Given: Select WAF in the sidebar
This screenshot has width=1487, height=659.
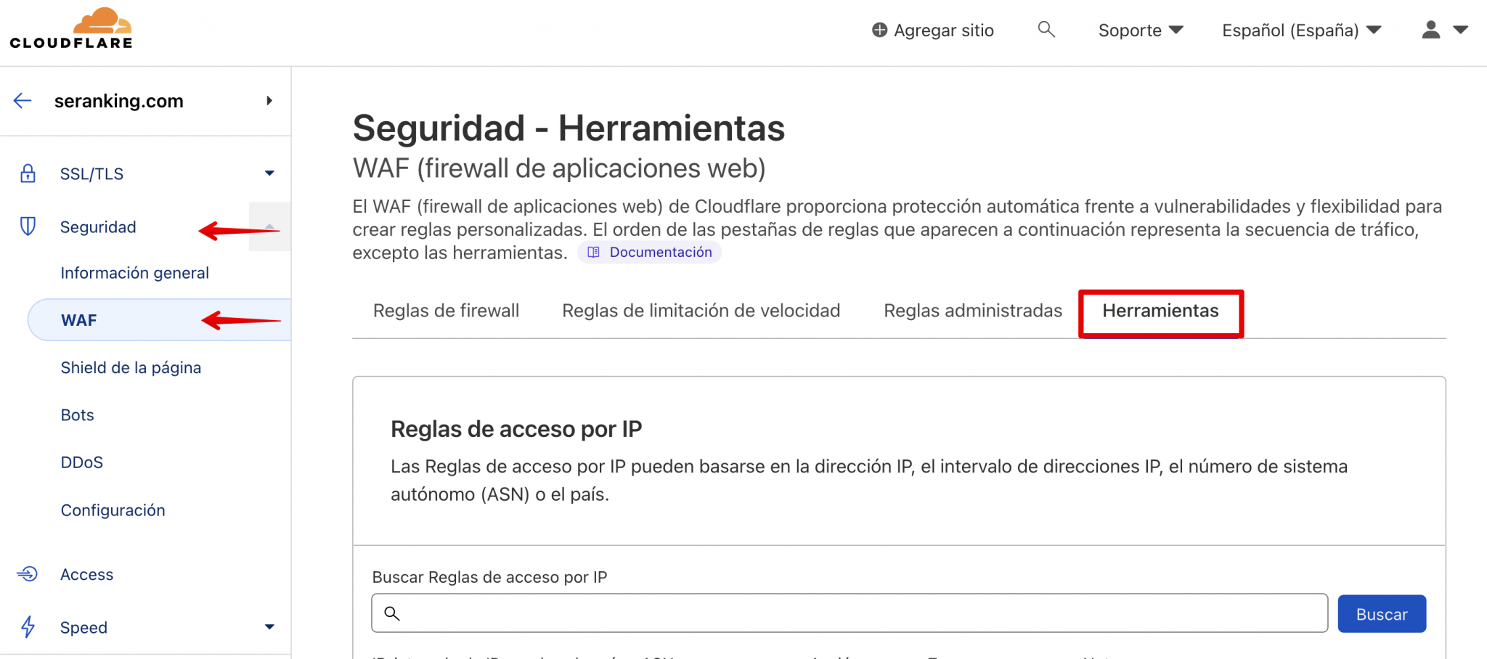Looking at the screenshot, I should [159, 320].
